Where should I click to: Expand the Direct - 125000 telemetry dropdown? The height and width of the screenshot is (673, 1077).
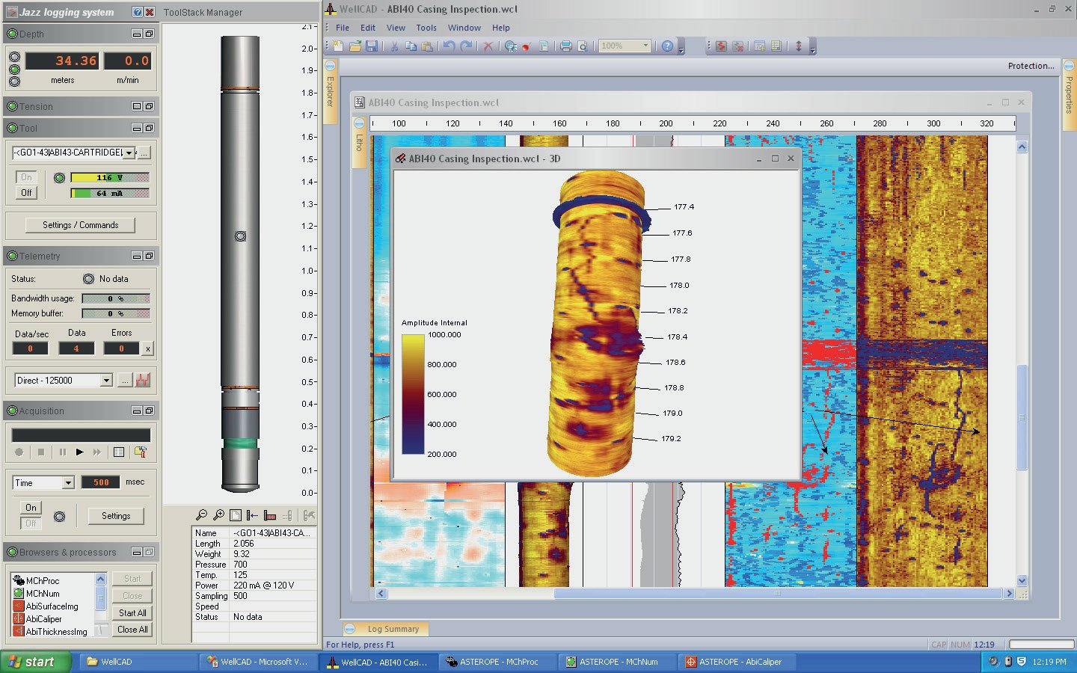point(106,381)
